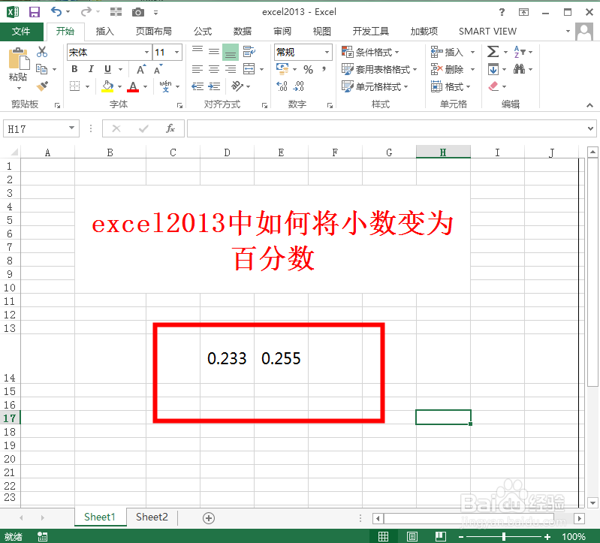Image resolution: width=600 pixels, height=543 pixels.
Task: Open 套用表格格式 table format dropdown
Action: (379, 69)
